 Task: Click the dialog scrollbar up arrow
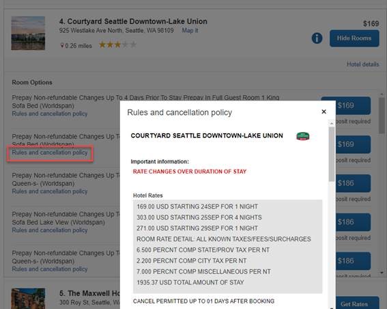332,123
